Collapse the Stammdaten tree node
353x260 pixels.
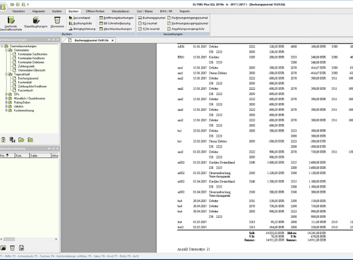(6, 50)
